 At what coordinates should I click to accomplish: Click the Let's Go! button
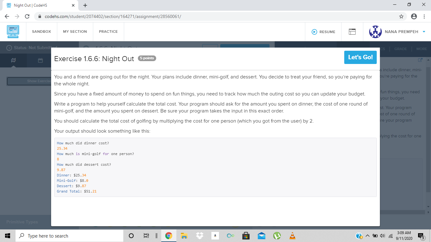(x=360, y=57)
